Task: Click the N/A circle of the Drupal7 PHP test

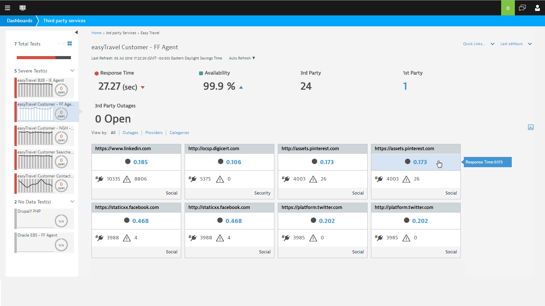Action: 61,221
